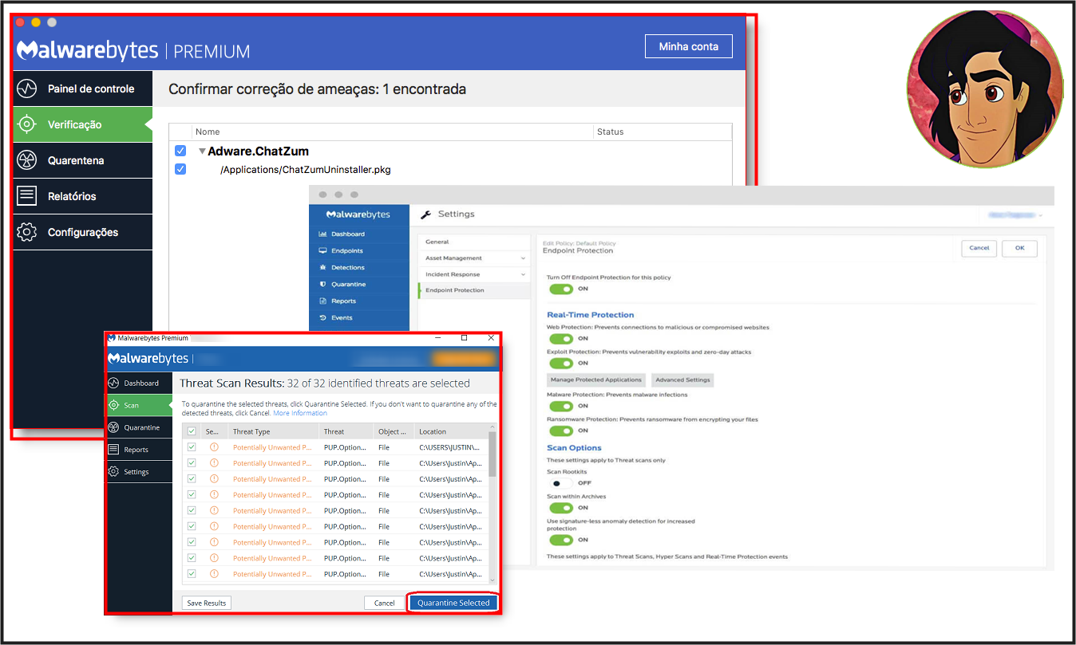1076x645 pixels.
Task: Open Endpoints monitor icon in console sidebar
Action: (322, 250)
